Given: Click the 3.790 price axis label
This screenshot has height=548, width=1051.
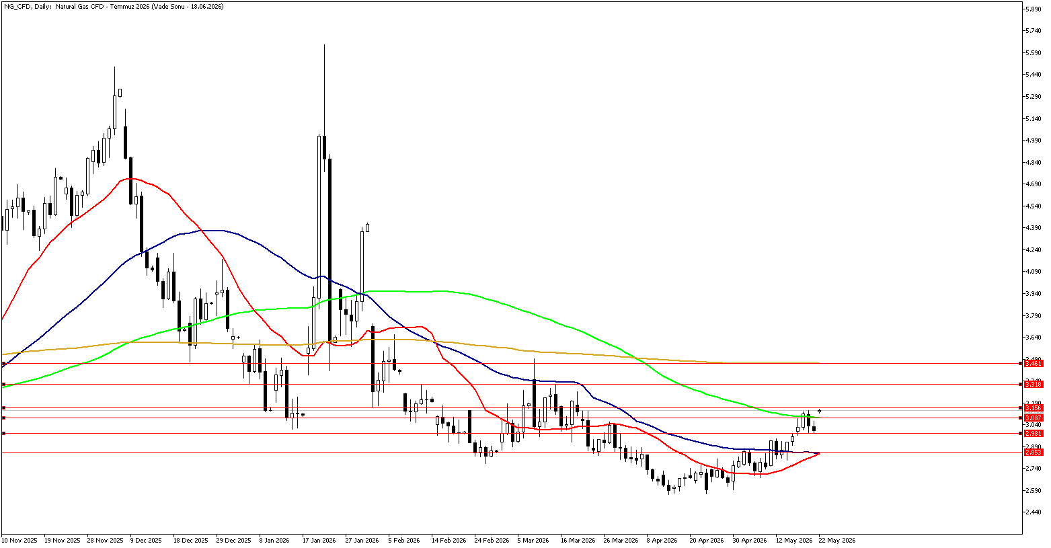Looking at the screenshot, I should 1034,315.
